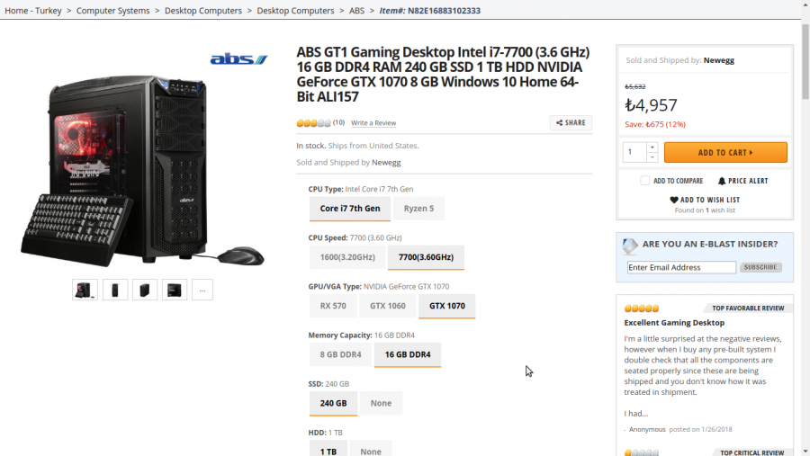Select 8 GB DDR4 memory option
This screenshot has width=810, height=456.
coord(341,354)
